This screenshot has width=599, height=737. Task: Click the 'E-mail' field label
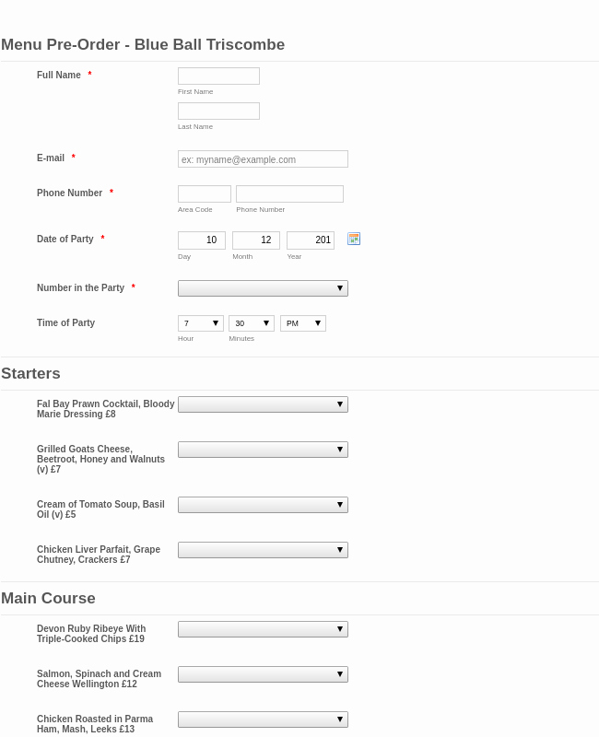pos(51,158)
